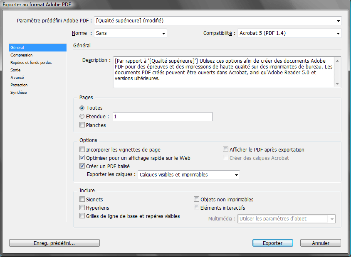Image resolution: width=351 pixels, height=257 pixels.
Task: Select the Général category
Action: coord(37,48)
